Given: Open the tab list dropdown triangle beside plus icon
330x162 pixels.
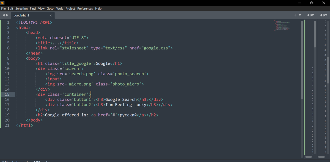Looking at the screenshot, I should [300, 15].
